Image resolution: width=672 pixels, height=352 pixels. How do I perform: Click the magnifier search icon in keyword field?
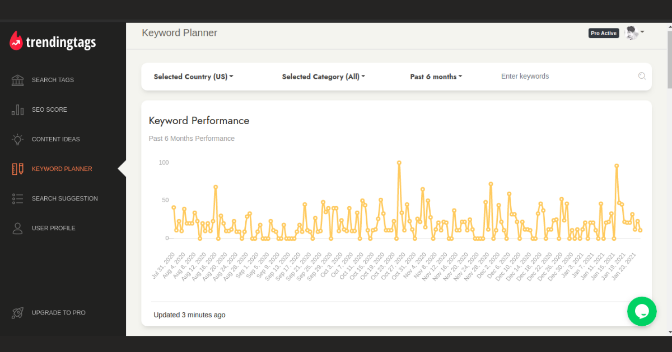642,76
